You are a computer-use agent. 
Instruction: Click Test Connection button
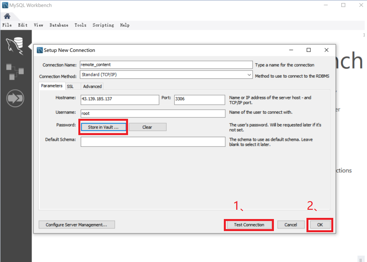tap(249, 224)
